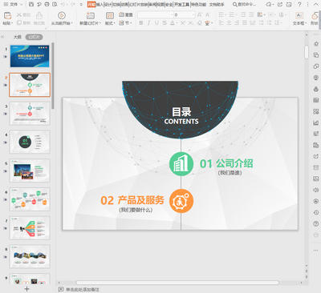This screenshot has width=321, height=293.
Task: Select the Document Assistant (文档助手) tab
Action: click(x=217, y=4)
